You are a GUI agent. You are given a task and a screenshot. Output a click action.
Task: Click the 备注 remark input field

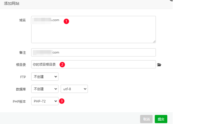coord(93,52)
